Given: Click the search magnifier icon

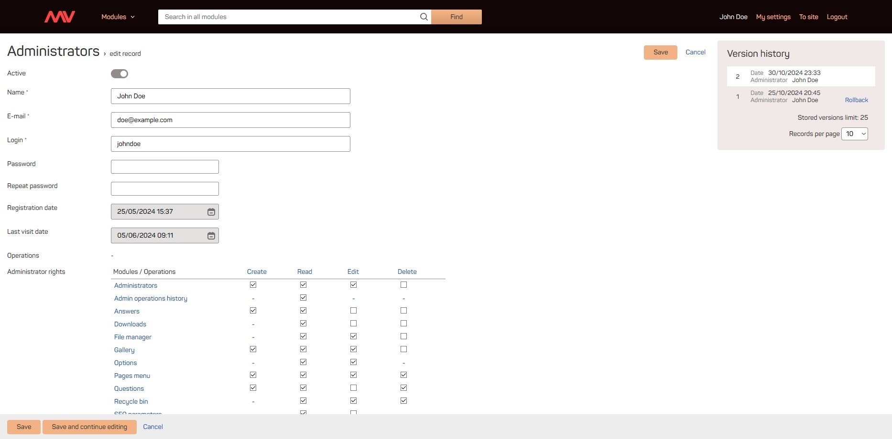Looking at the screenshot, I should point(424,17).
